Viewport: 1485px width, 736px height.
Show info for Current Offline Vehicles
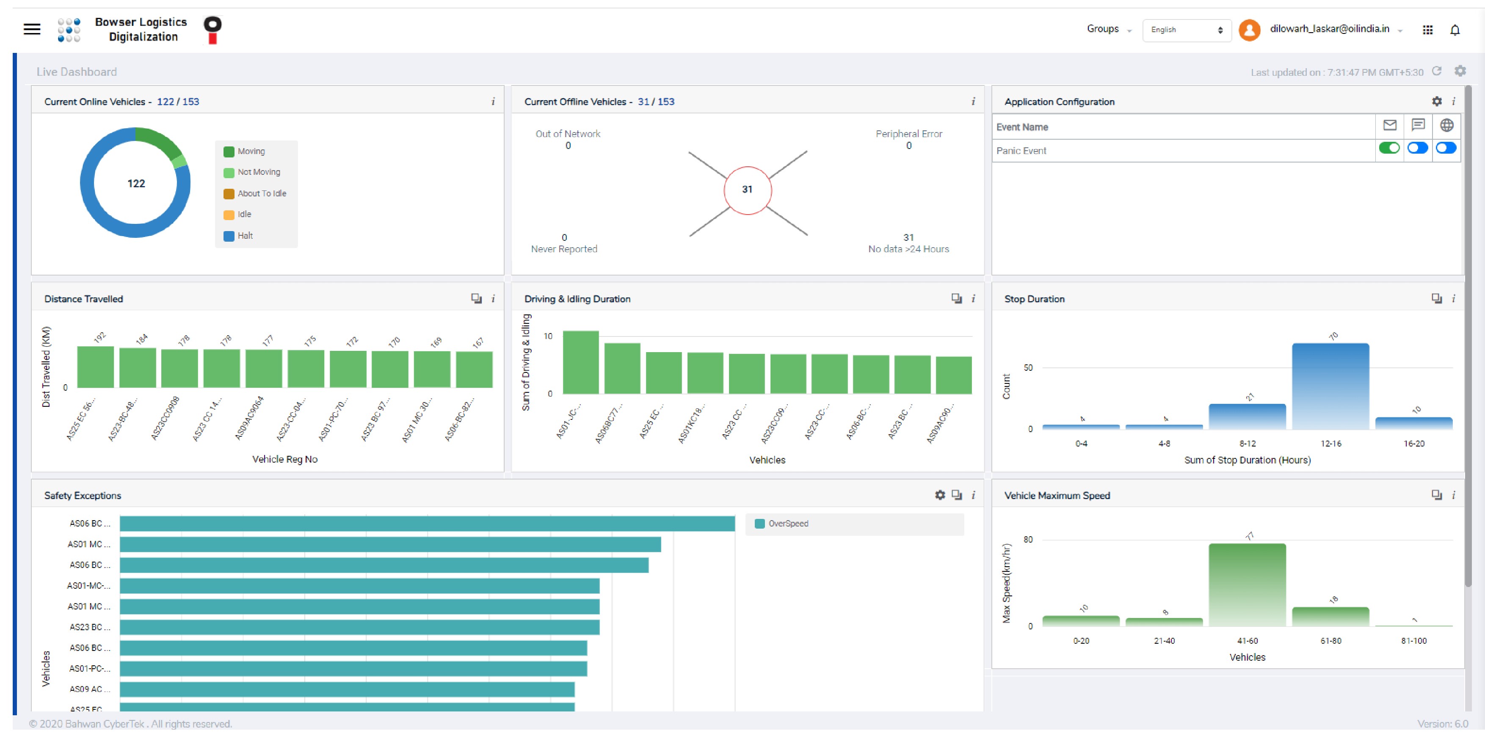tap(973, 102)
